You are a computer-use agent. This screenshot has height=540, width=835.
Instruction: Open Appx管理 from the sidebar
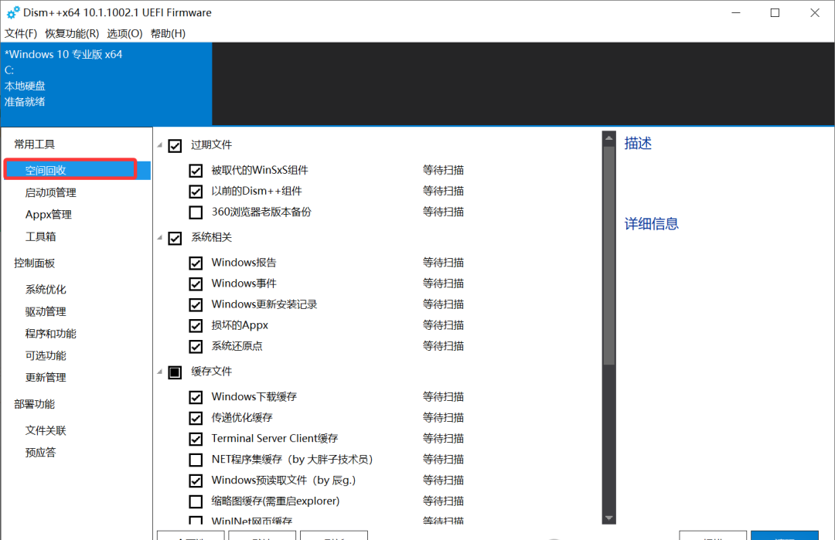tap(49, 214)
